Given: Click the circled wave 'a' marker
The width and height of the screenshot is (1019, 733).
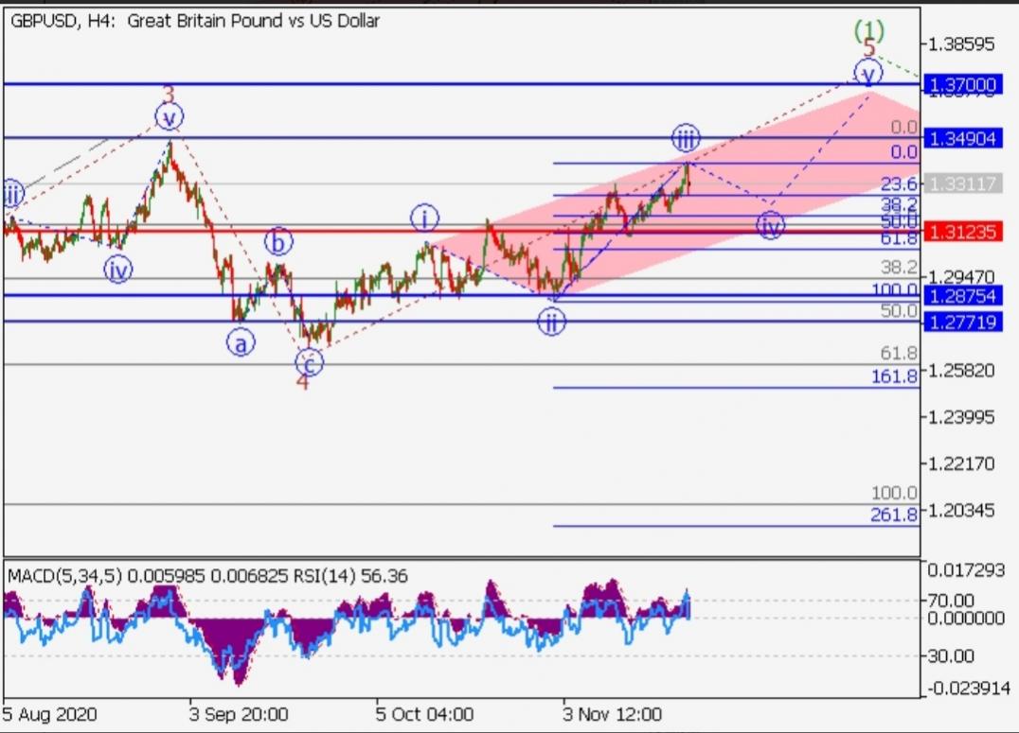Looking at the screenshot, I should tap(241, 343).
